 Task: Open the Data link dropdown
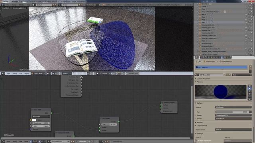[242, 75]
